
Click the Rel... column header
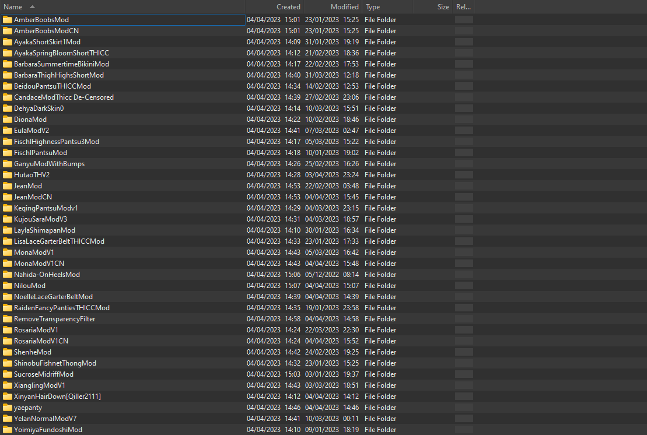pos(463,7)
